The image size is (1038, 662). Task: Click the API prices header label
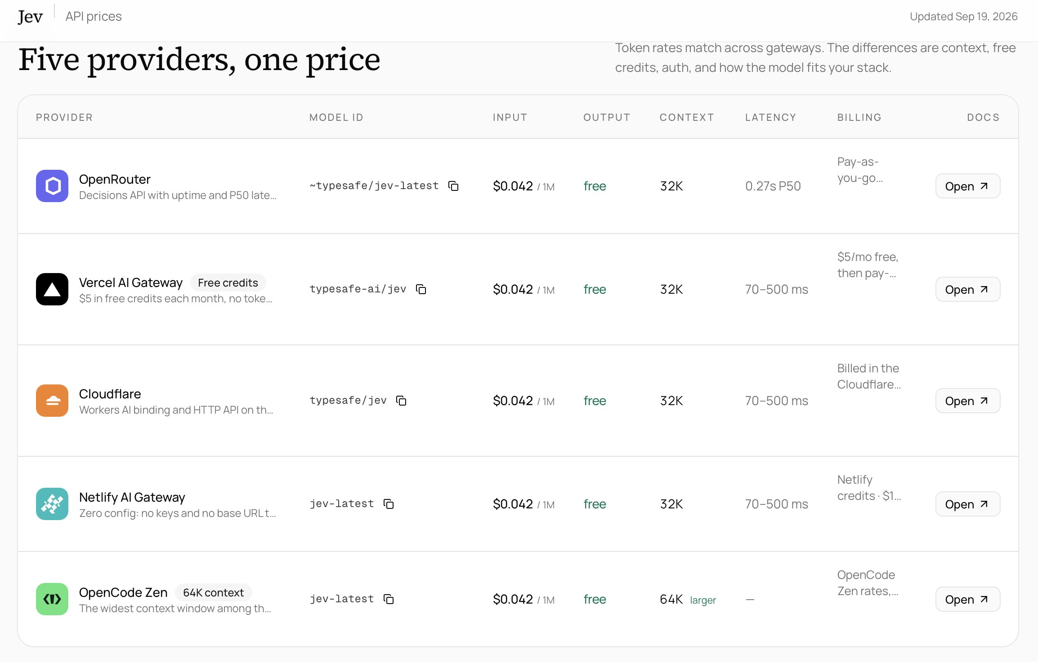pos(94,17)
